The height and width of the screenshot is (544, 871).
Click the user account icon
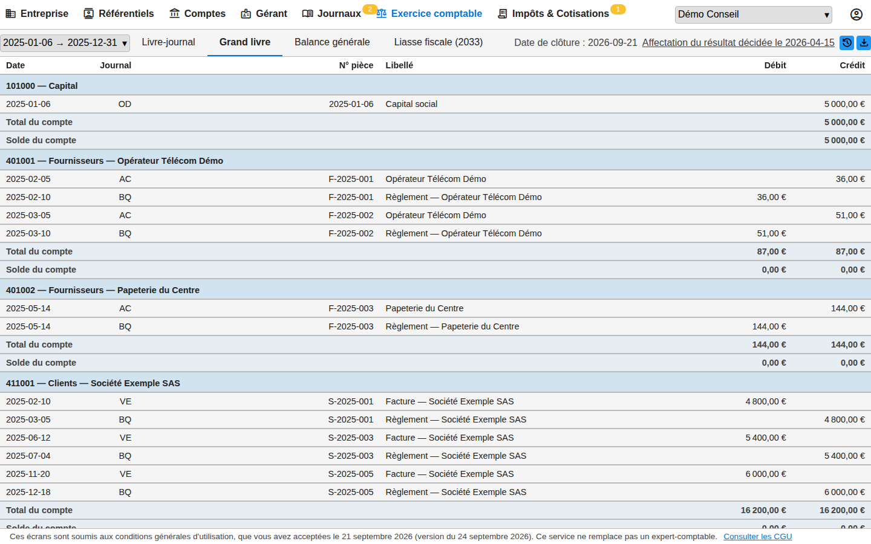(856, 15)
